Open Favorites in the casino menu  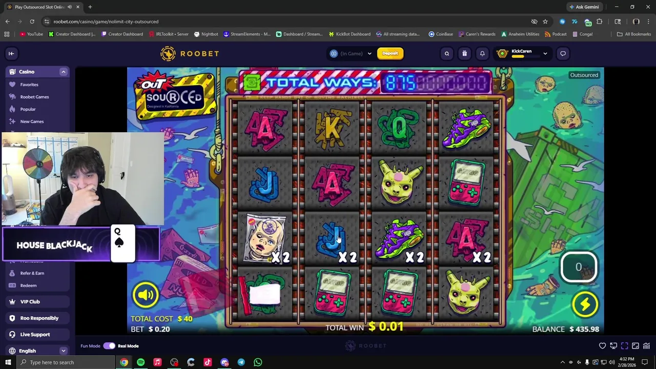(29, 85)
